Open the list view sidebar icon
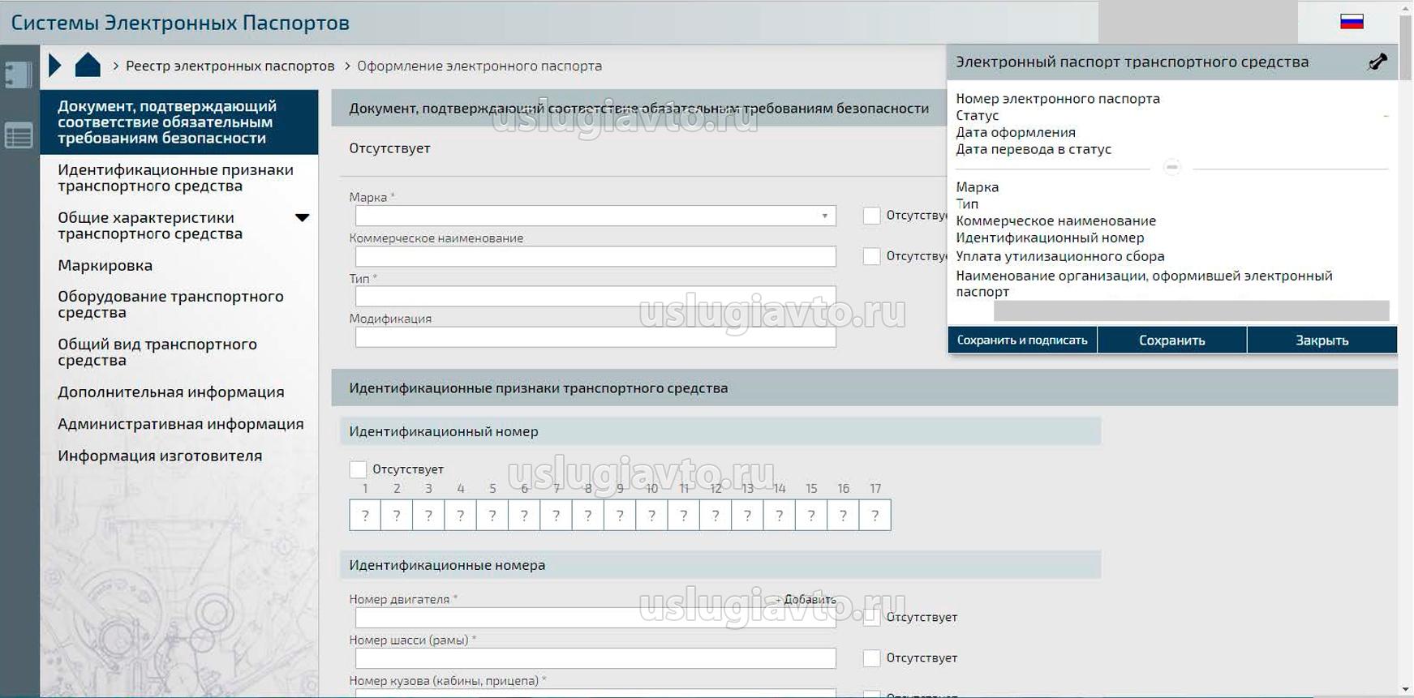Image resolution: width=1414 pixels, height=698 pixels. point(19,135)
